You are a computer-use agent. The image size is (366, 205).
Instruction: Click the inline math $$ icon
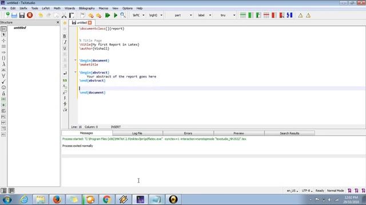(x=65, y=80)
